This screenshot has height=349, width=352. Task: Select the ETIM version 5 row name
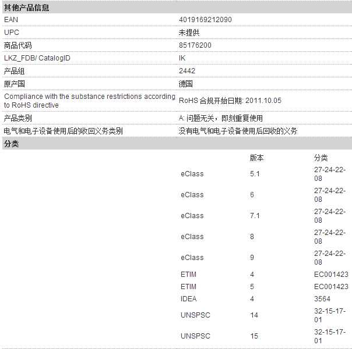point(189,287)
